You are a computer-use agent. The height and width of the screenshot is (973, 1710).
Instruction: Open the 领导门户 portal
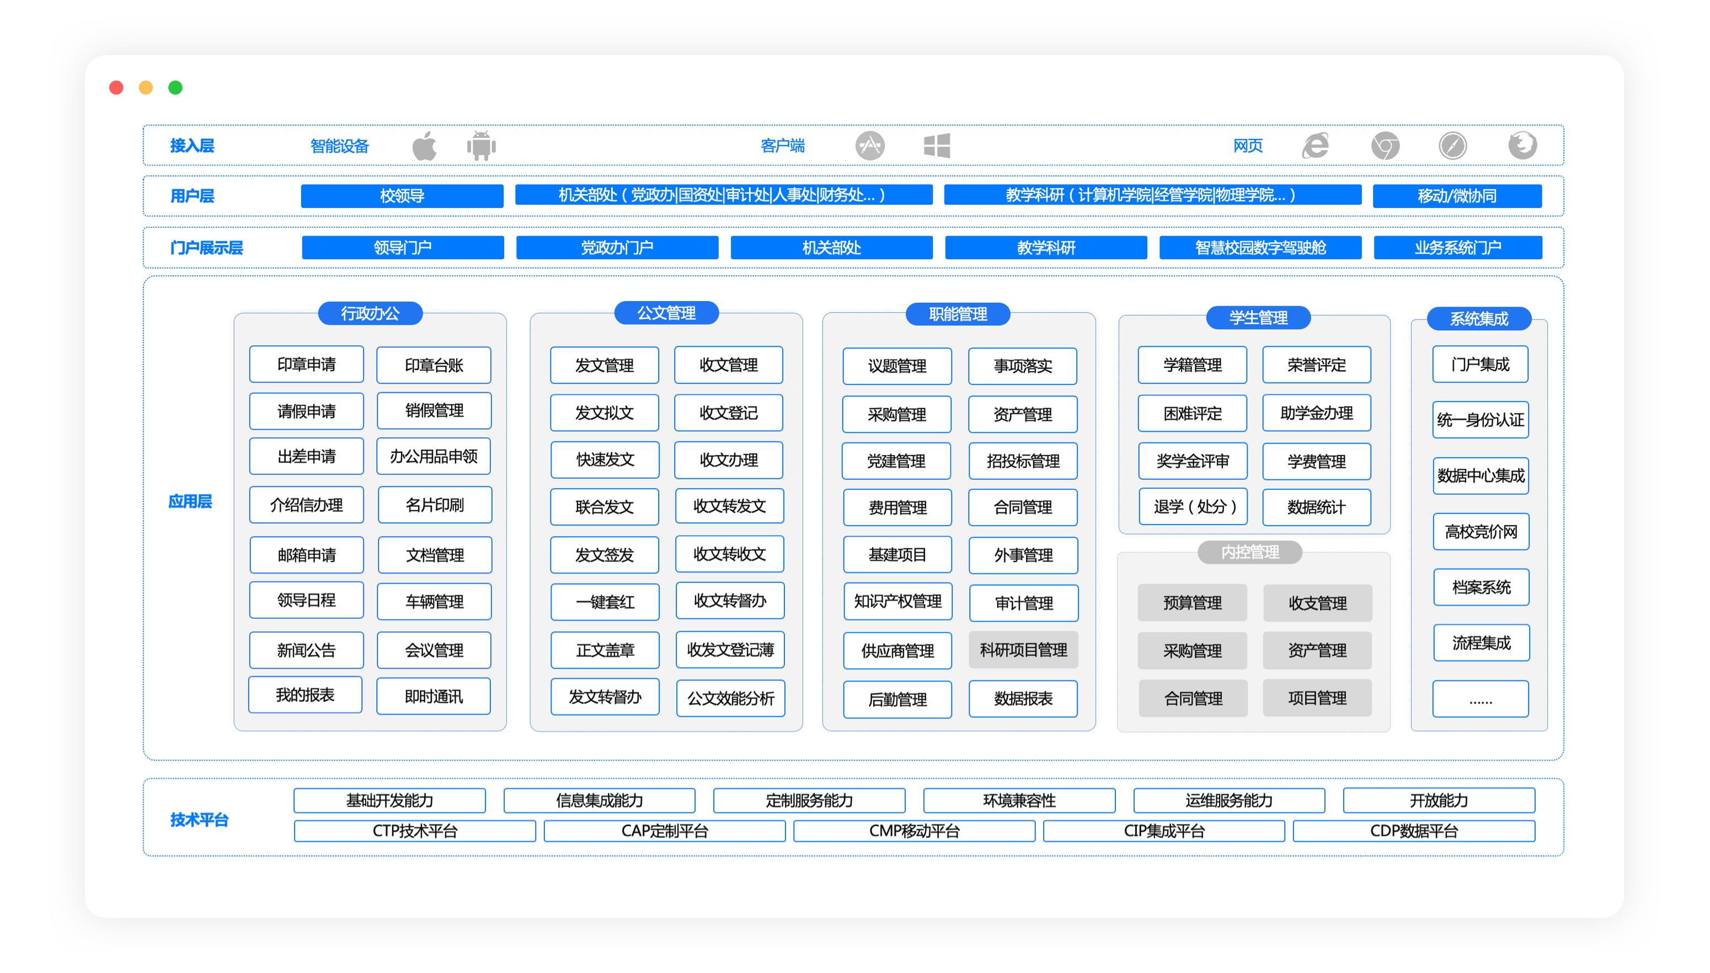(x=402, y=247)
